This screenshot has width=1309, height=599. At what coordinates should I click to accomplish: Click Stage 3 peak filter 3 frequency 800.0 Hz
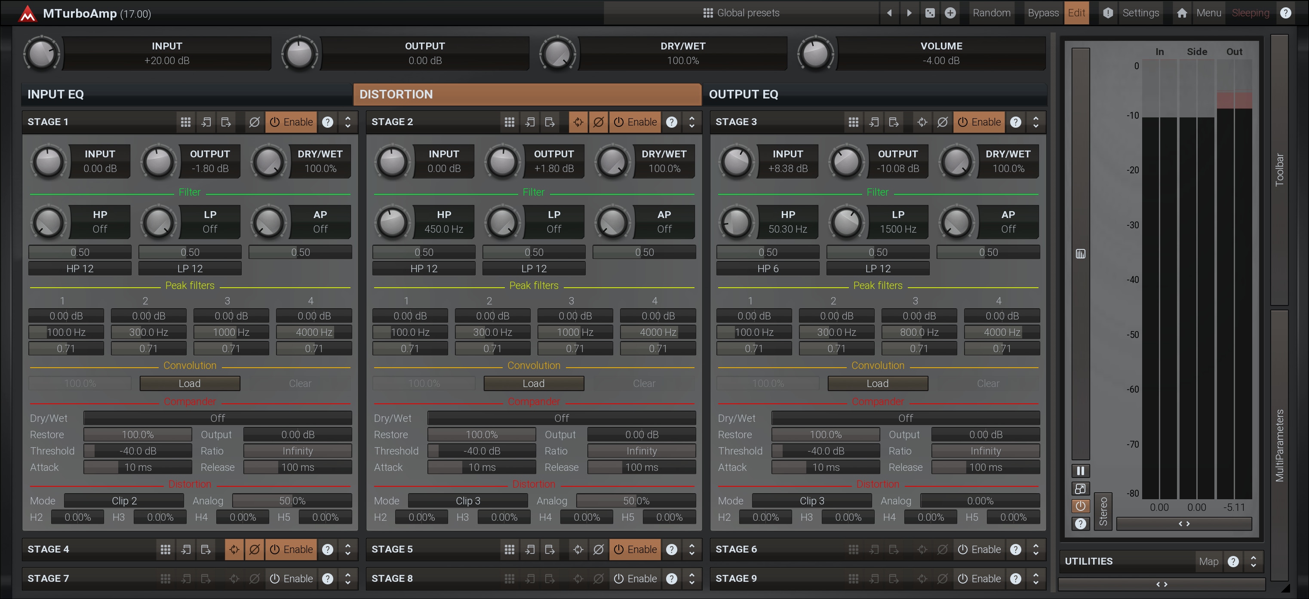[x=919, y=332]
